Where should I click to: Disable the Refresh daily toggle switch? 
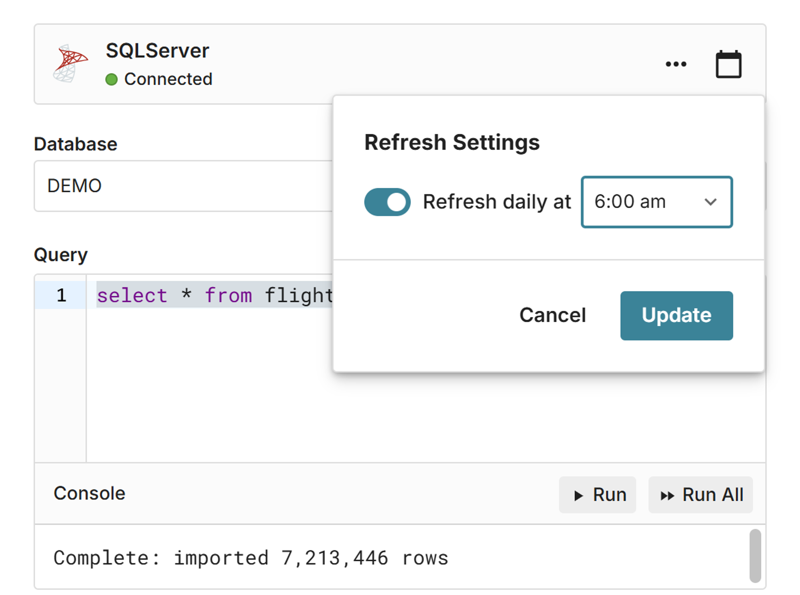pos(387,202)
